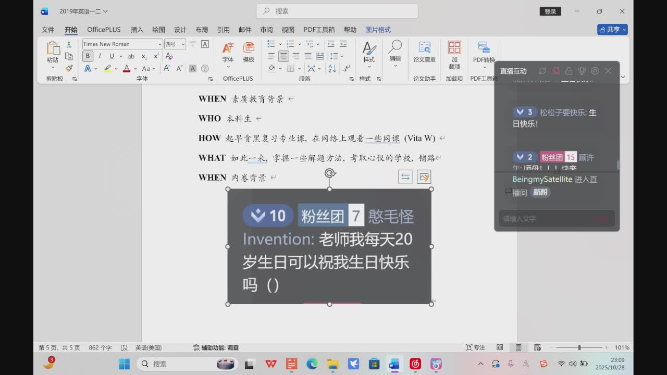Screen dimensions: 667x375
Task: Launch the paper plagiarism check tool
Action: [x=425, y=52]
